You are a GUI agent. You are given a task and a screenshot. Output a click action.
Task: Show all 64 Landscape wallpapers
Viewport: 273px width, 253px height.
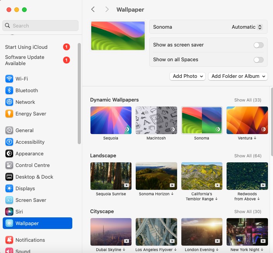coord(247,156)
